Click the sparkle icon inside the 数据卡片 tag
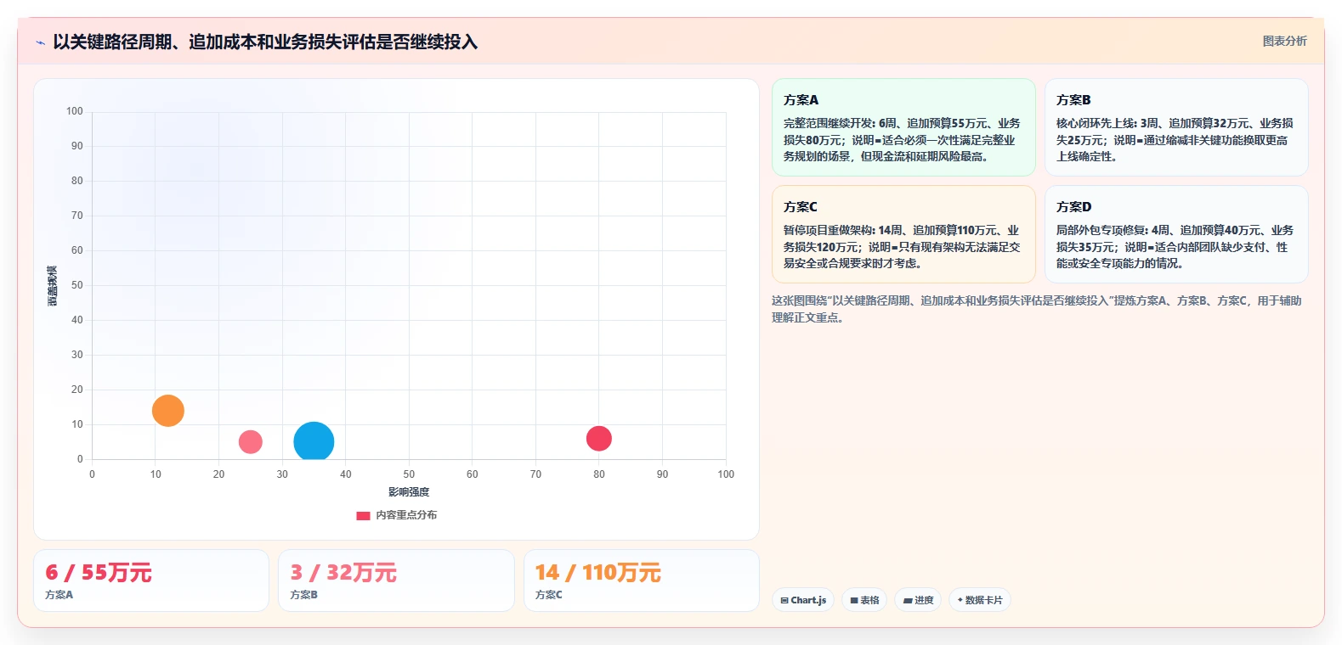 tap(960, 600)
